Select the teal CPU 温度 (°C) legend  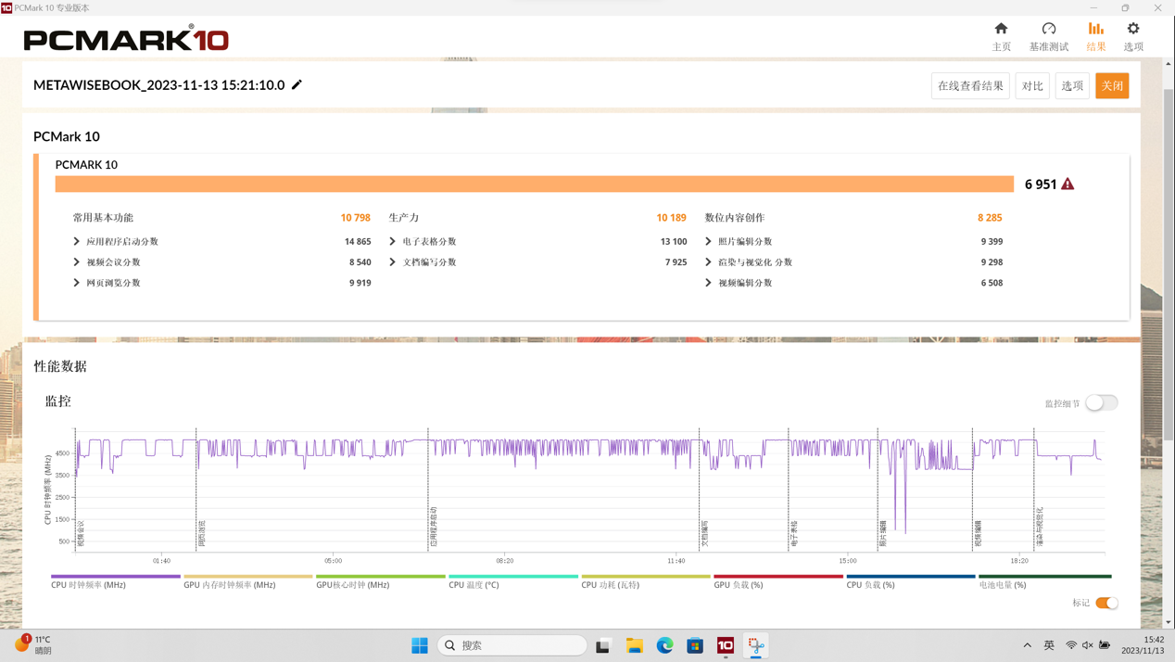tap(513, 582)
